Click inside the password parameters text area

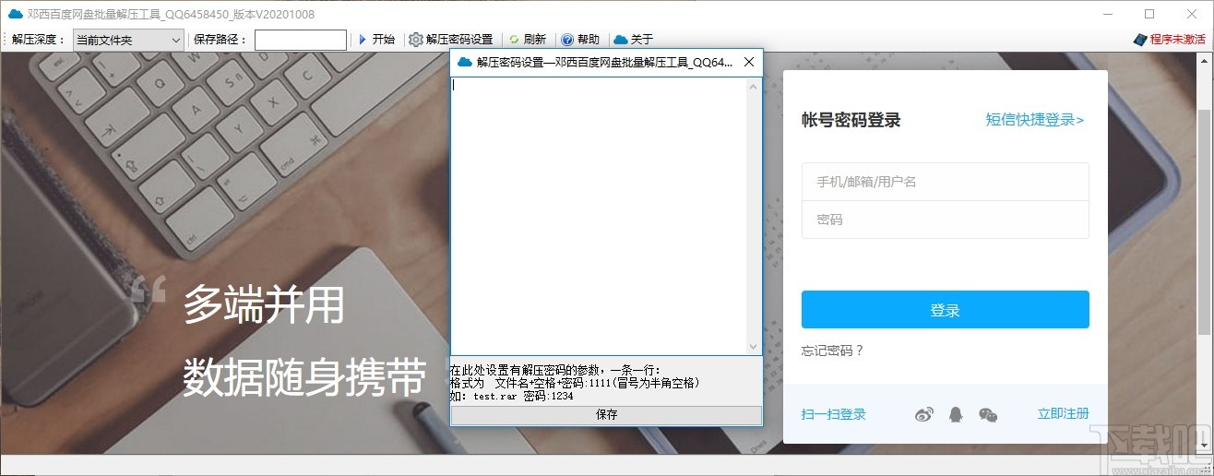pyautogui.click(x=598, y=215)
